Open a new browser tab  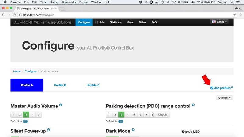[x=63, y=9]
